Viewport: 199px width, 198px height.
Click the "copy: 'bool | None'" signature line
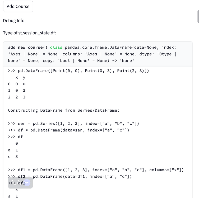point(71,61)
